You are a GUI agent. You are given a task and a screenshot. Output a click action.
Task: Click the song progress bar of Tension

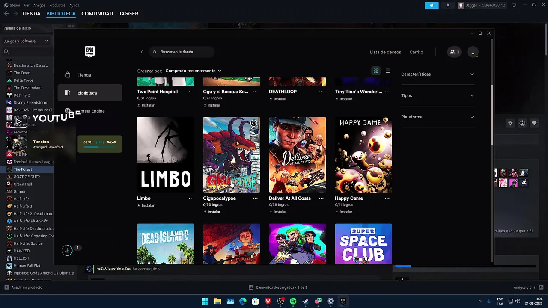coord(99,147)
